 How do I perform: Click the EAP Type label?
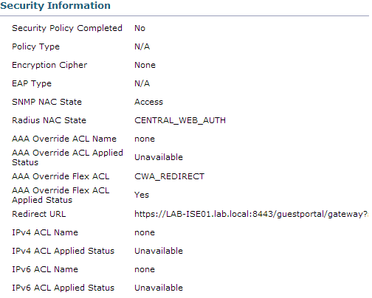tap(32, 83)
